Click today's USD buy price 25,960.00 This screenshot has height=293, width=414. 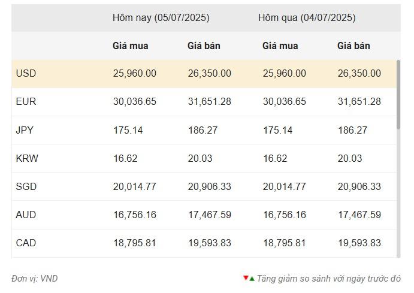tap(134, 74)
